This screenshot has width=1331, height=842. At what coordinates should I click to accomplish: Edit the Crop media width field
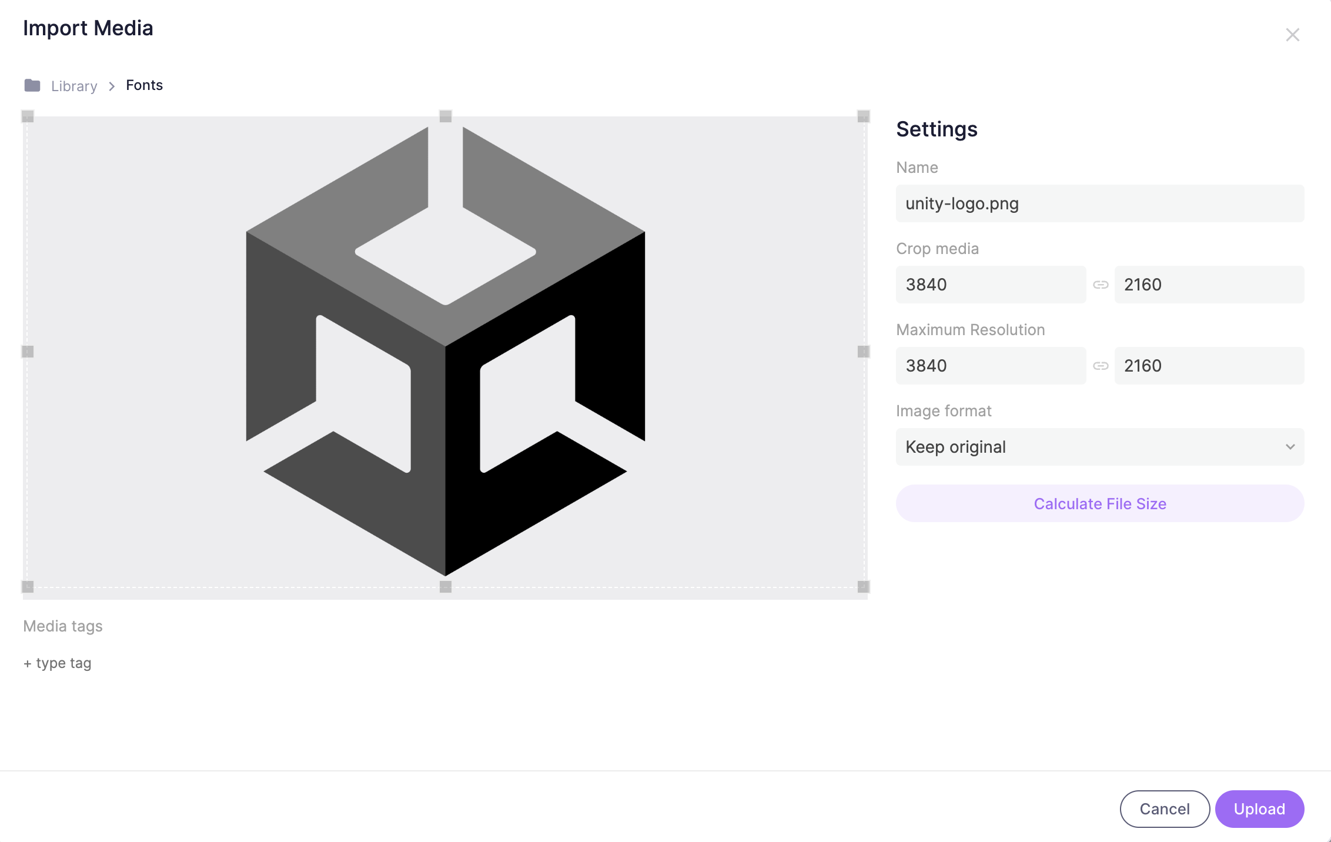(991, 285)
